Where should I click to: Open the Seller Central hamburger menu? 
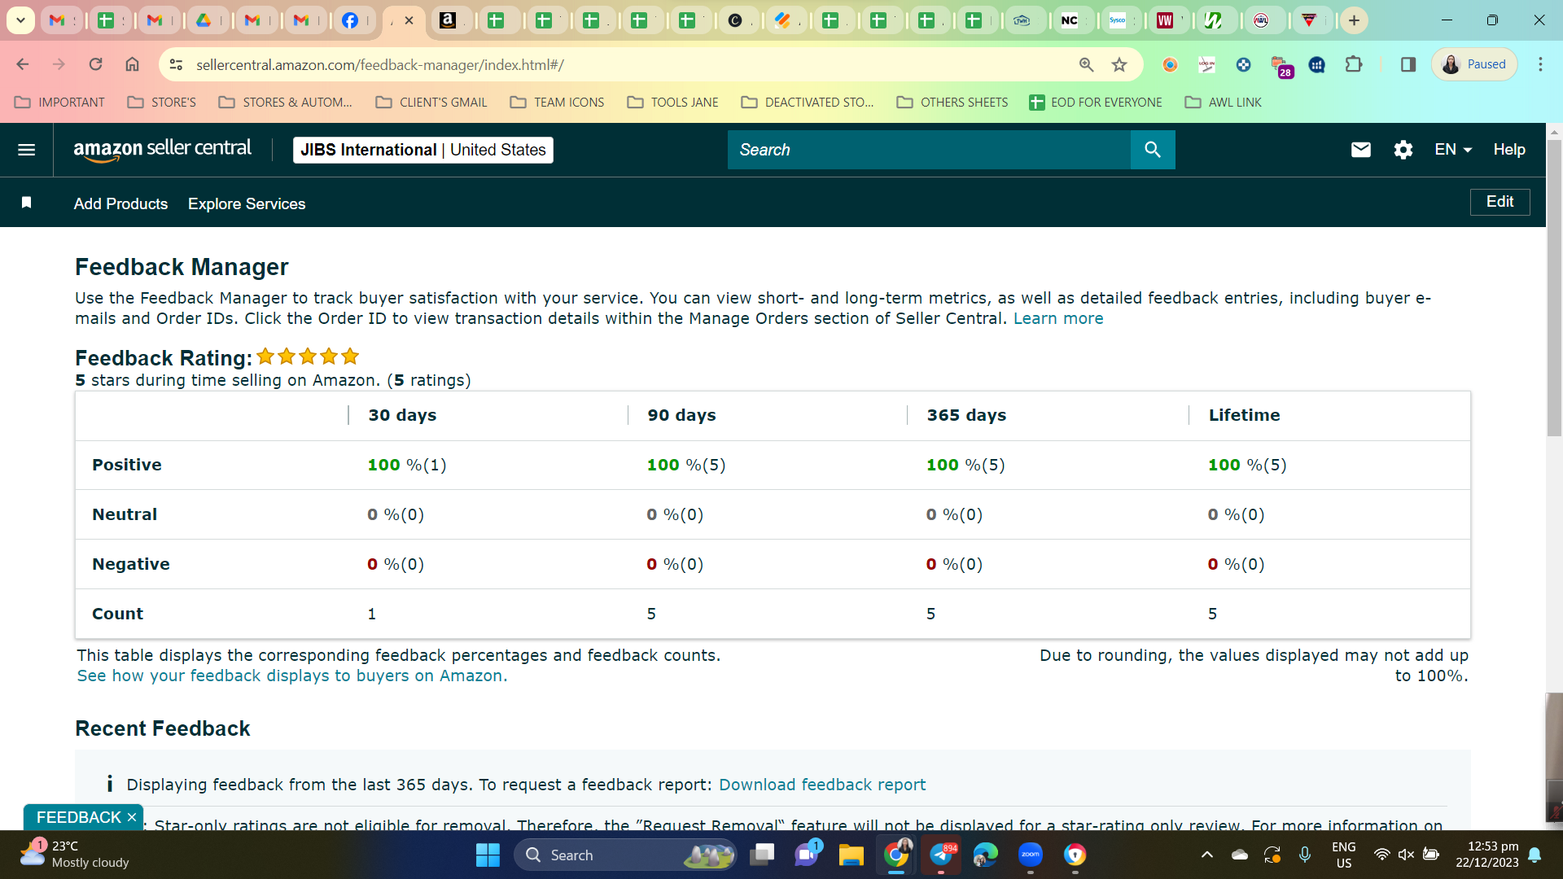pos(26,150)
